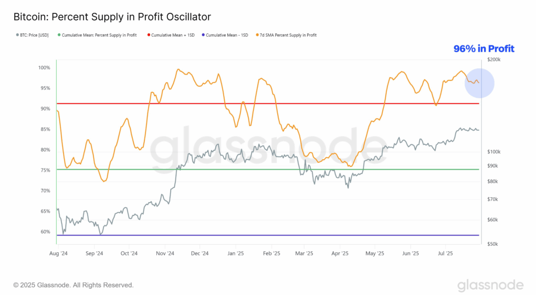Click the Glassnode copyright notice text

[x=73, y=285]
